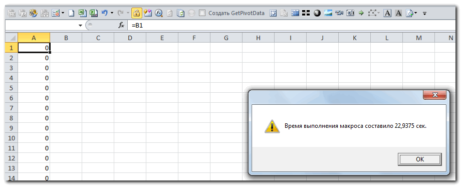Screen dimensions: 461x186
Task: Click the shaded letter A icon
Action: [398, 13]
